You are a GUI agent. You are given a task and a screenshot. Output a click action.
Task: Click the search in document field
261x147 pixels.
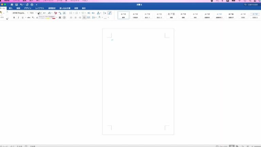[252, 5]
